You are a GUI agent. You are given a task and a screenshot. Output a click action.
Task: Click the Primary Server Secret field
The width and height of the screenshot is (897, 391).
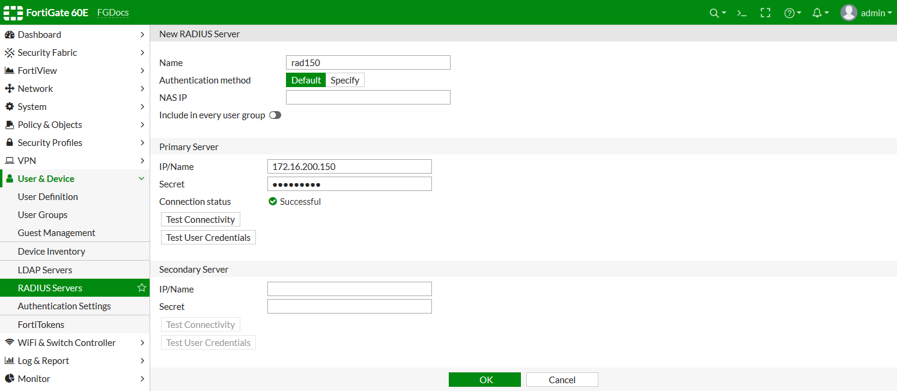[x=350, y=184]
